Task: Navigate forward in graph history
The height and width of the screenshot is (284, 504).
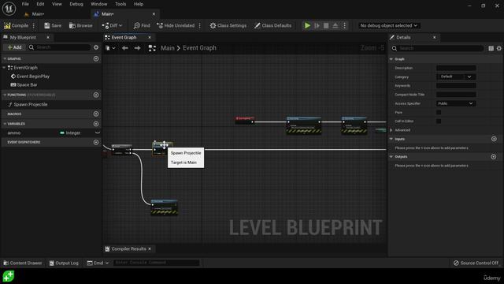Action: [137, 48]
